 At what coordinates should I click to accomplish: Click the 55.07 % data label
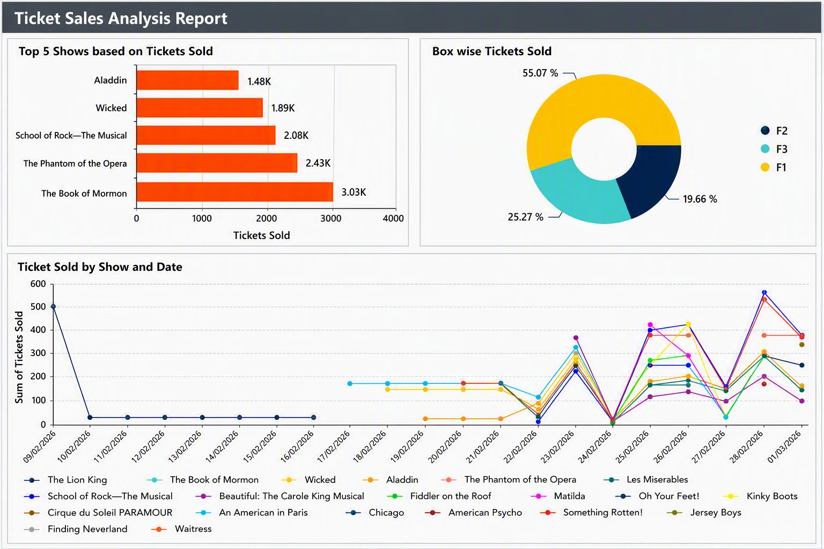(540, 73)
